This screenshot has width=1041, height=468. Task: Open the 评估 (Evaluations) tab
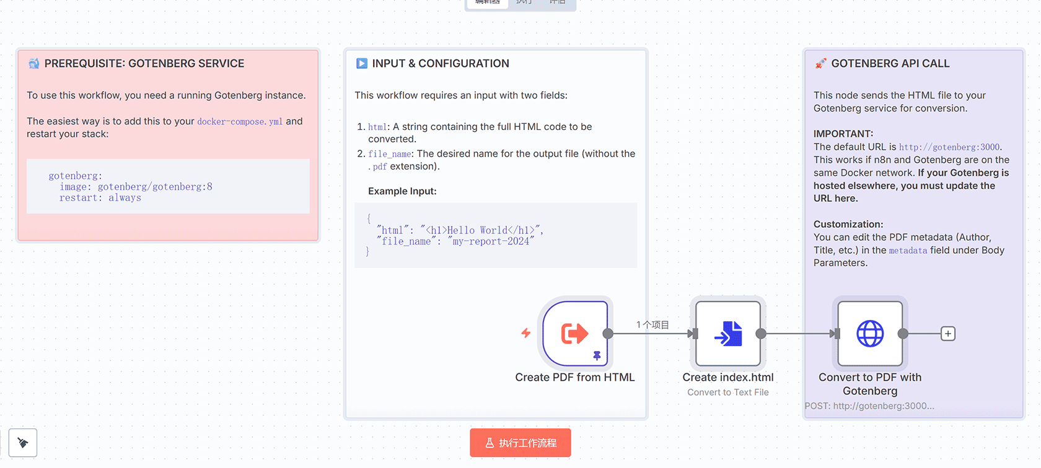point(557,2)
